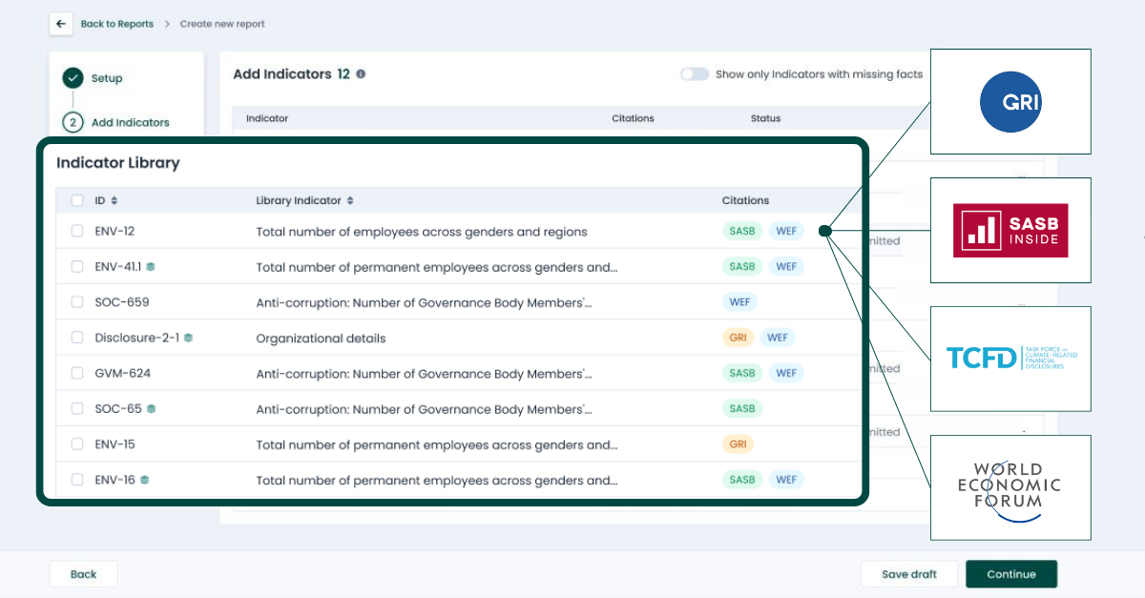Click the 'Organizational details' indicator text
1145x598 pixels.
point(321,339)
